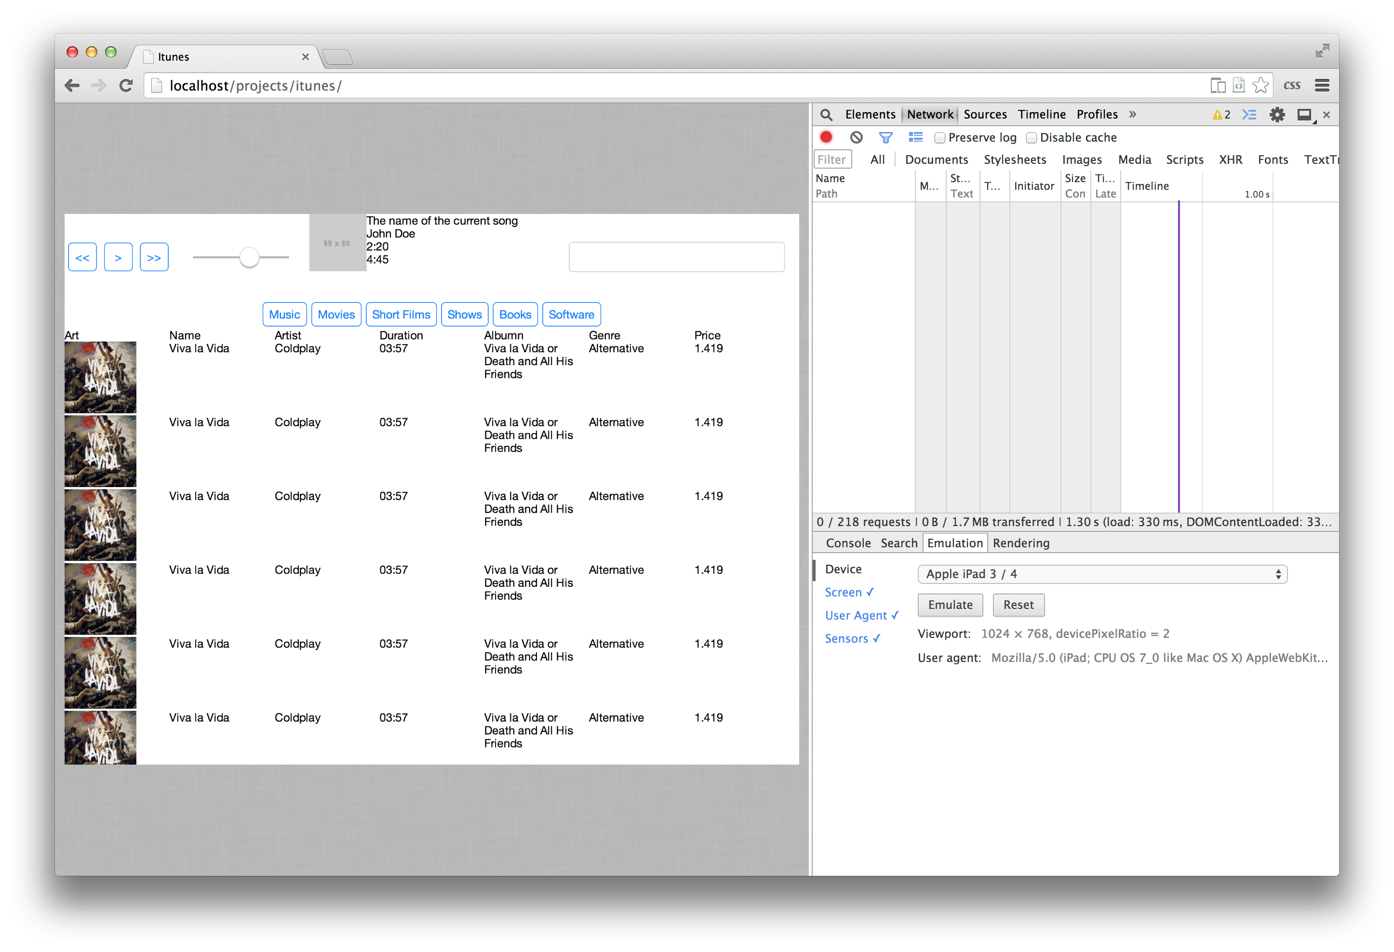
Task: Click the large request rows list icon
Action: click(915, 137)
